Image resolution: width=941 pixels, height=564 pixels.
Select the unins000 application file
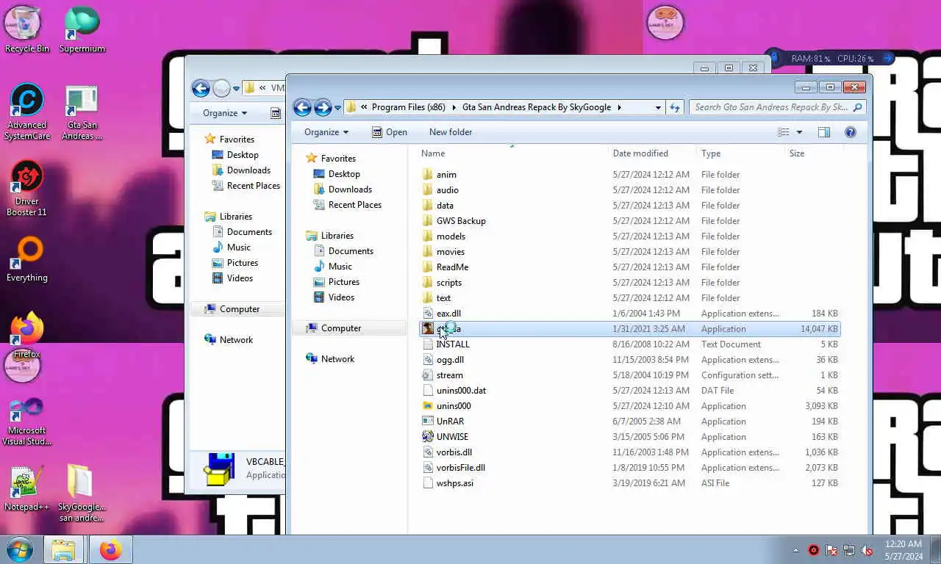click(x=629, y=406)
